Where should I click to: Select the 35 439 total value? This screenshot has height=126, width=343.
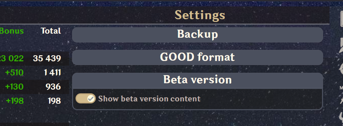coord(47,58)
